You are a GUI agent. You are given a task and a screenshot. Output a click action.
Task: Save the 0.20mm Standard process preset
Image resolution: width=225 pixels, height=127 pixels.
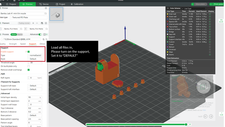coord(44,39)
